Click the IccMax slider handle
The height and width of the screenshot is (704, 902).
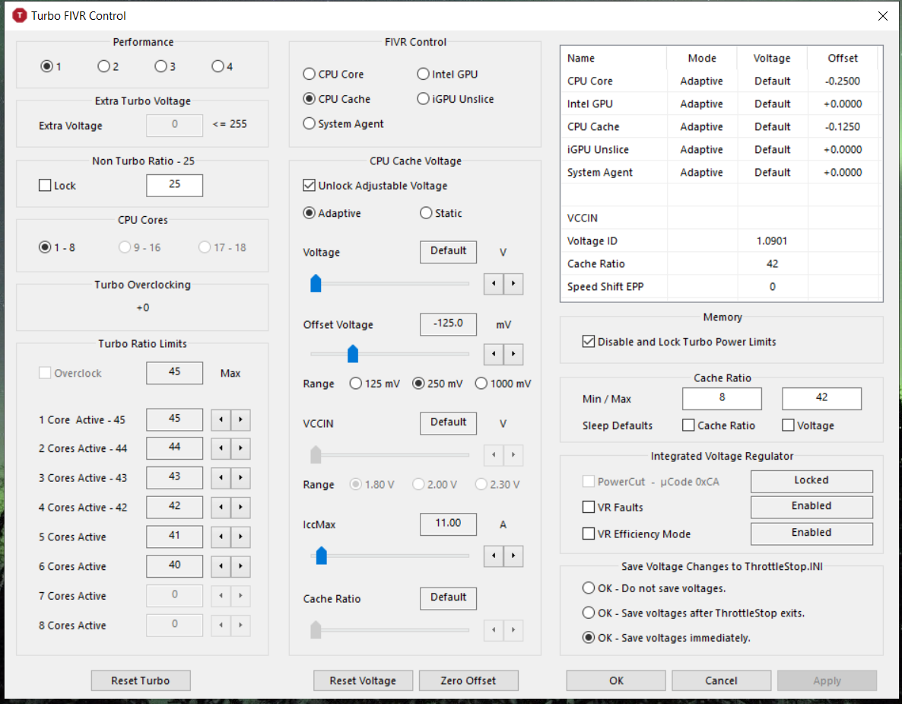(322, 556)
